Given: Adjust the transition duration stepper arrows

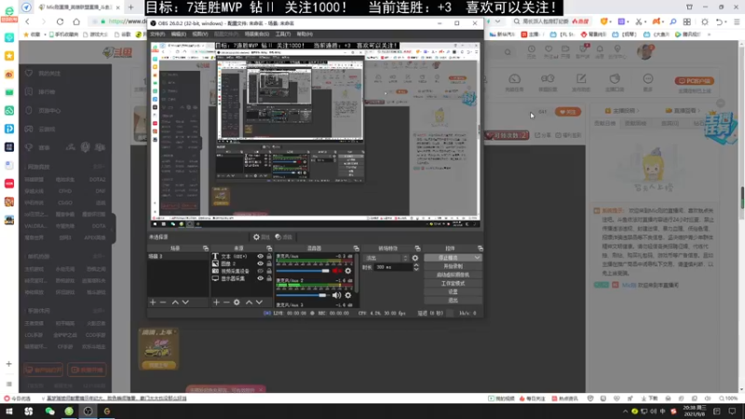Looking at the screenshot, I should (x=416, y=267).
